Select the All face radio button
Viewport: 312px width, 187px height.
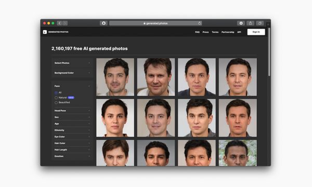(56, 93)
